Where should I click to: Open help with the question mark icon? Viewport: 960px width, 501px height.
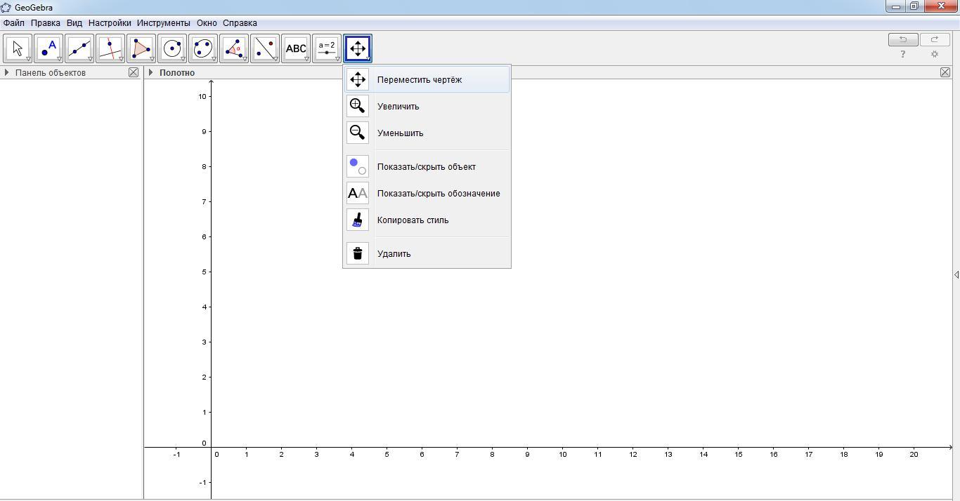pyautogui.click(x=903, y=54)
